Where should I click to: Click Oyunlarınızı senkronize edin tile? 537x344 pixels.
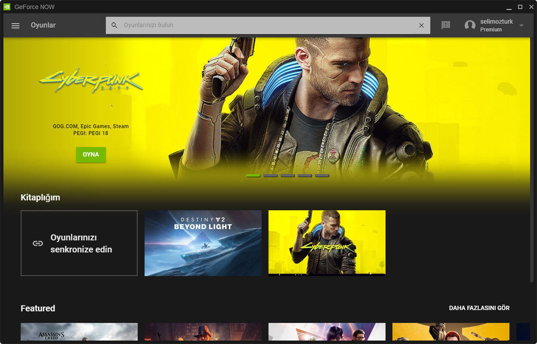click(79, 243)
